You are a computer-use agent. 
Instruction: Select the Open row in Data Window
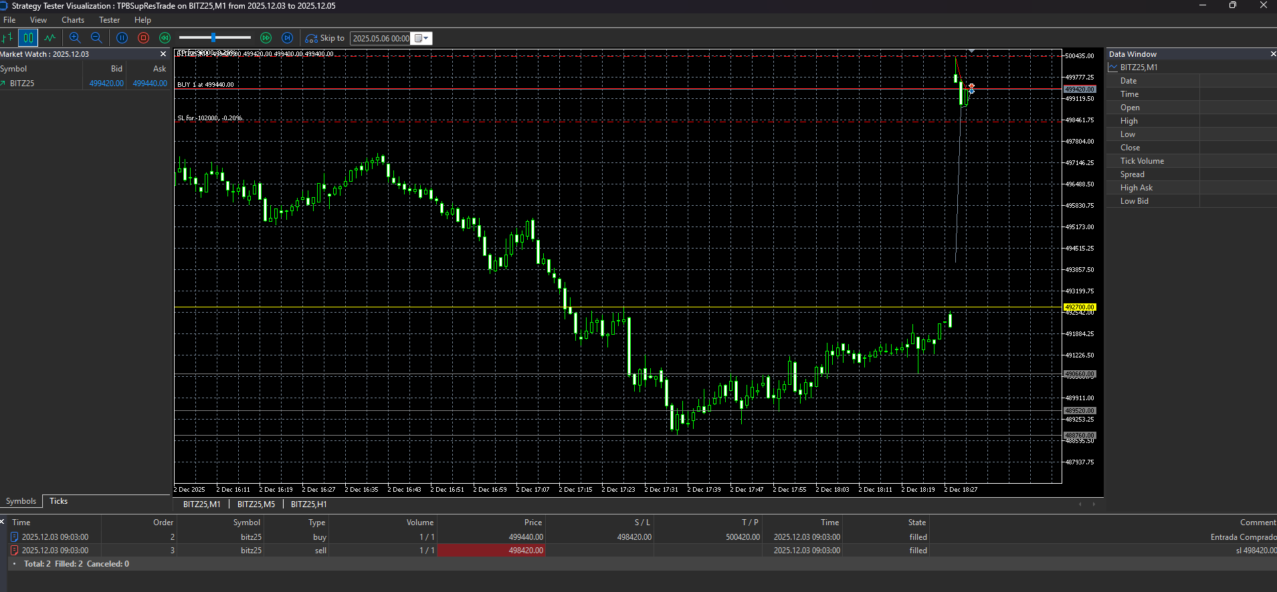(x=1191, y=108)
